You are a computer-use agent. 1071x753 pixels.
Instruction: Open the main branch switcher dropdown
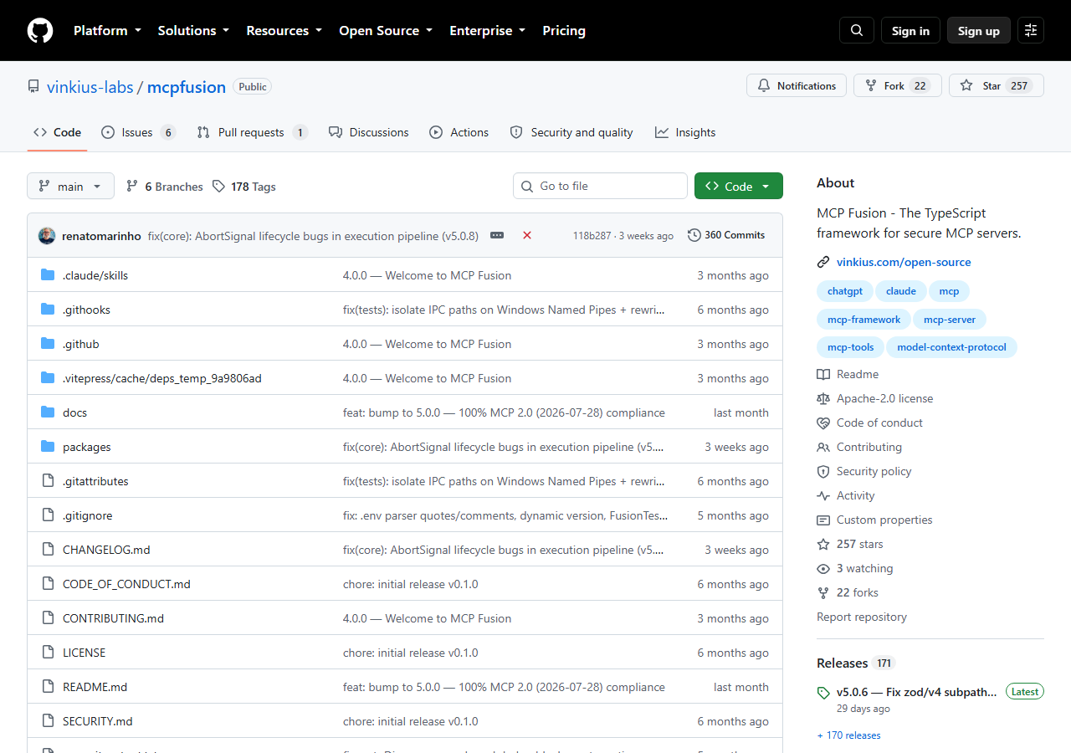[70, 186]
